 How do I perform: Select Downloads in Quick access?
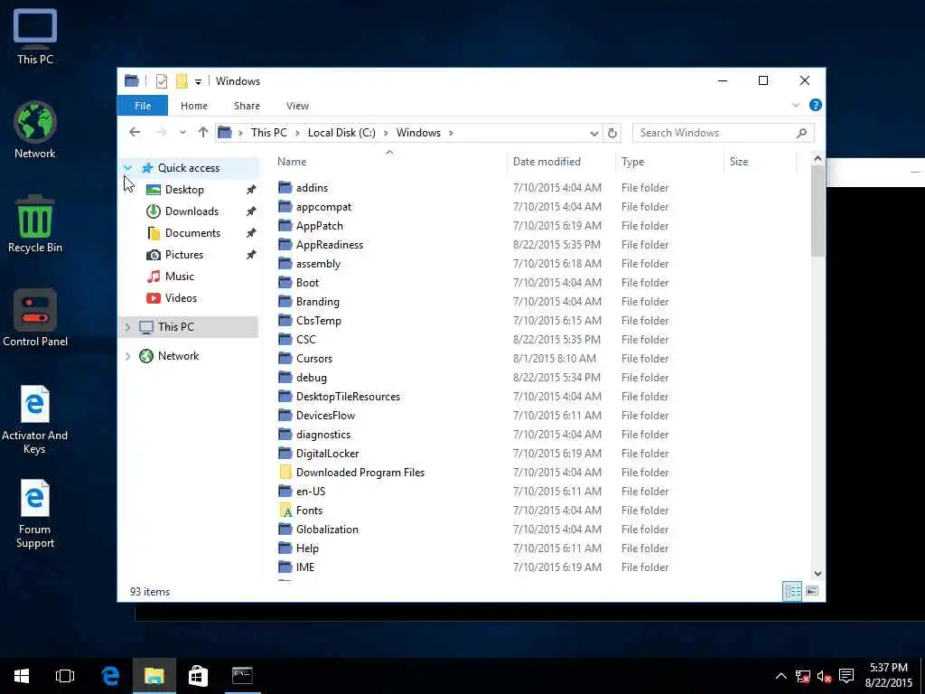pyautogui.click(x=192, y=211)
